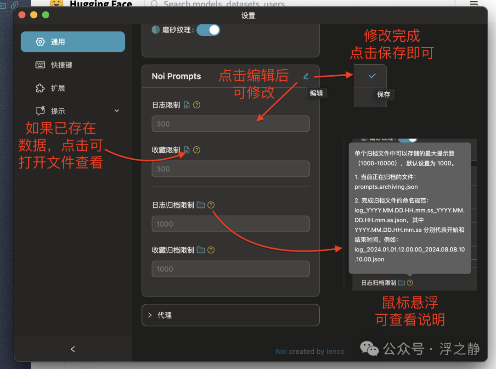This screenshot has width=496, height=369.
Task: Click the 收藏归档限制 input field showing 1000
Action: 231,269
